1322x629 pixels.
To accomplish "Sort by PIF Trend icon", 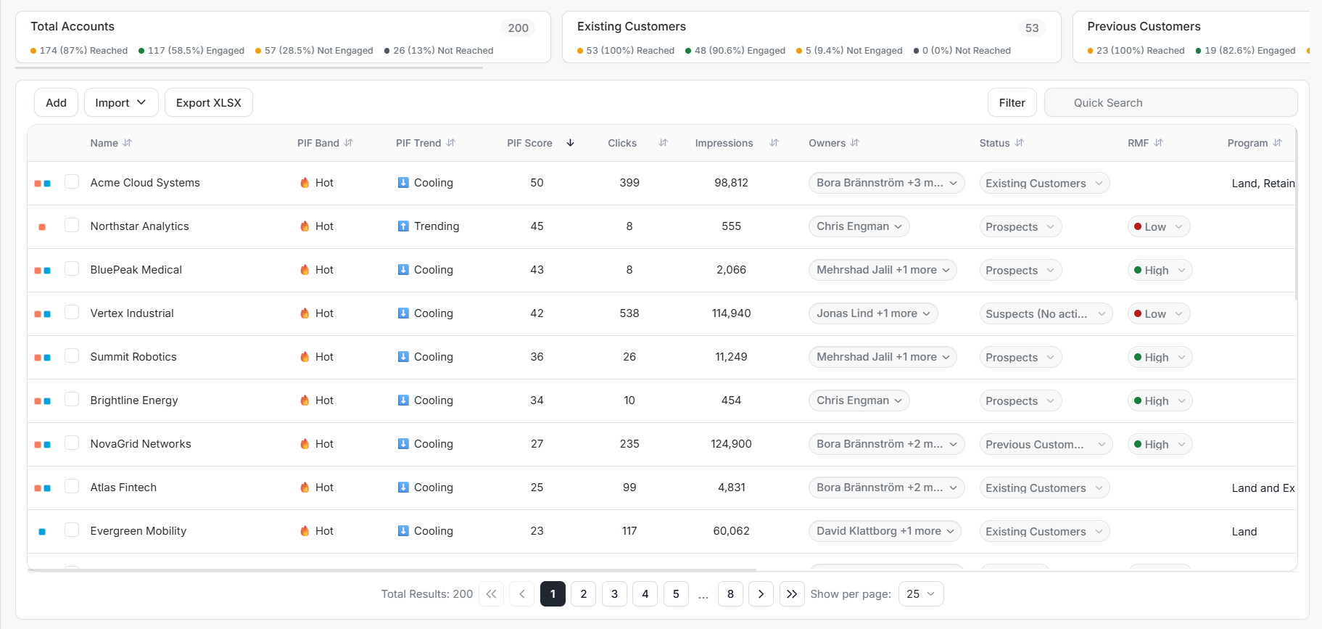I will 451,143.
